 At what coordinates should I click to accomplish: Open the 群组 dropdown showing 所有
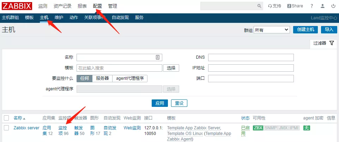[x=272, y=30]
